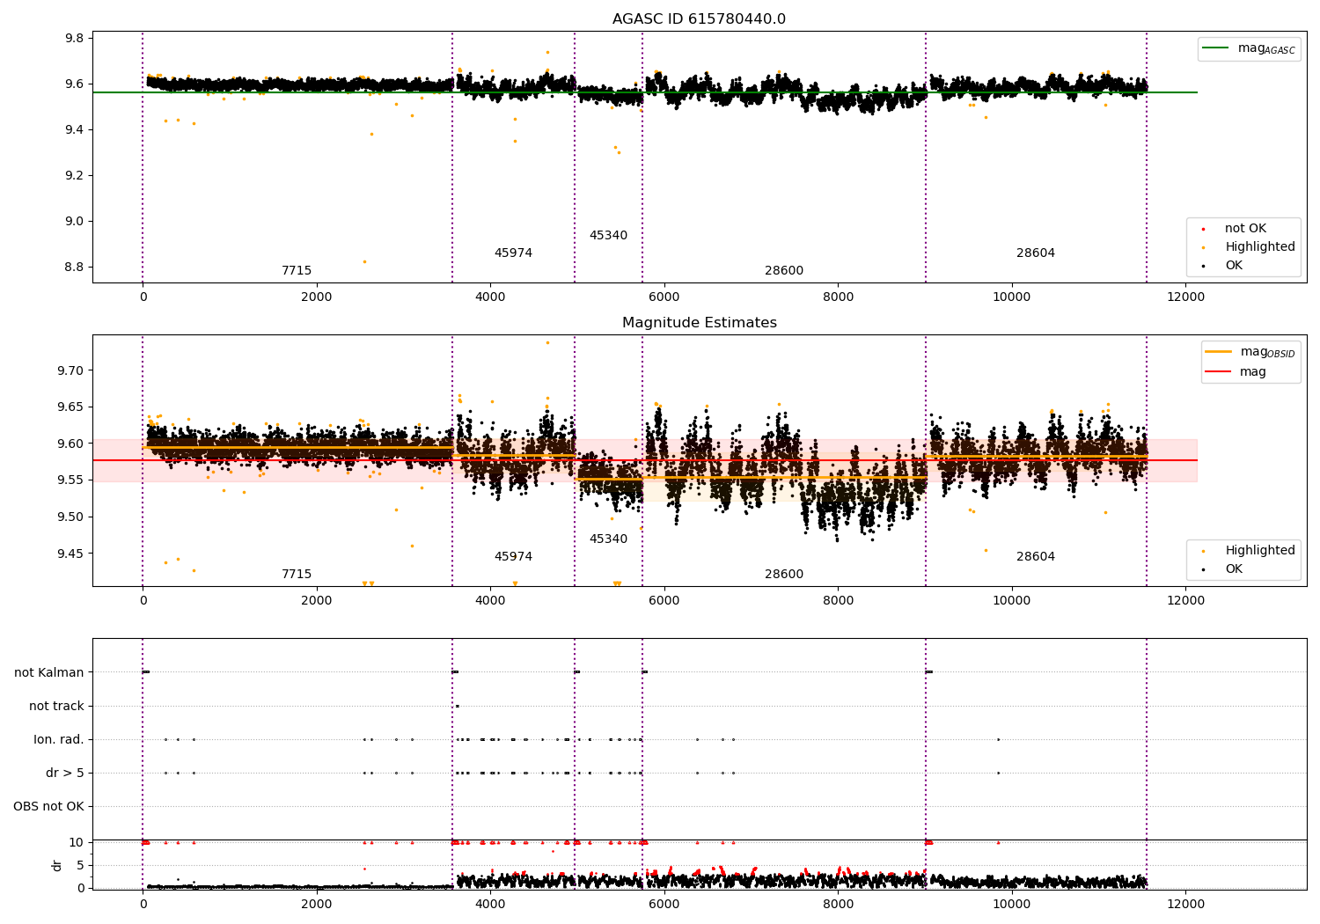1320x924 pixels.
Task: Click x-tick 10000 under the top panel
Action: 1012,297
